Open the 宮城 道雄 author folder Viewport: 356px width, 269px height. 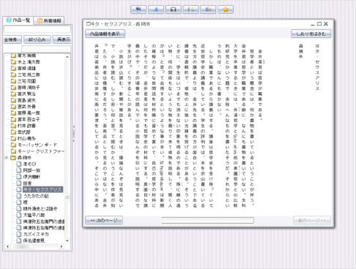pos(26,68)
